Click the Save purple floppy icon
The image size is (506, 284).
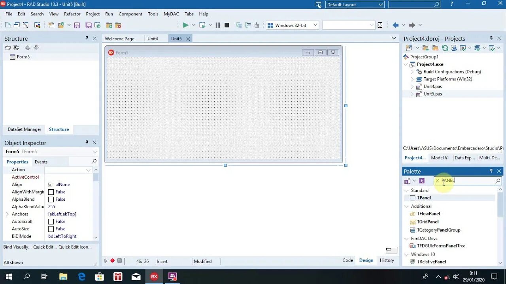pyautogui.click(x=77, y=25)
